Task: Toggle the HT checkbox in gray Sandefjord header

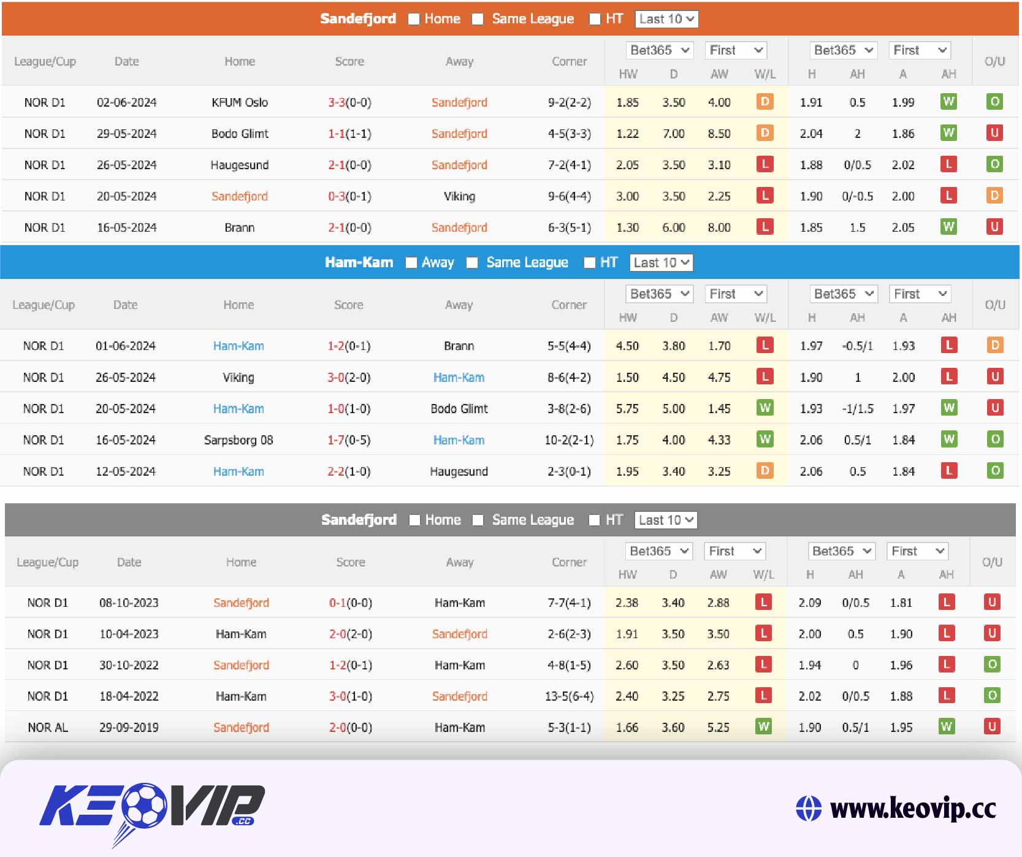Action: [x=594, y=520]
